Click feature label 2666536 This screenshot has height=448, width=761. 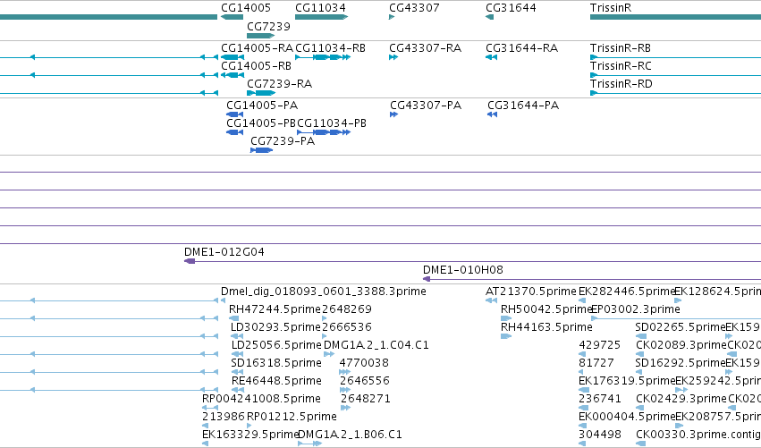click(x=347, y=327)
